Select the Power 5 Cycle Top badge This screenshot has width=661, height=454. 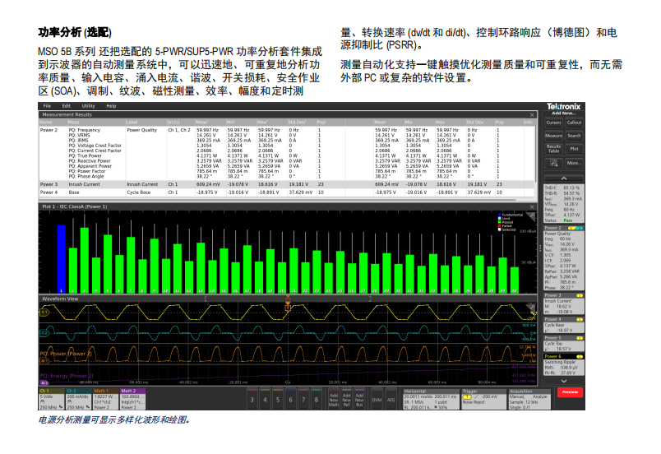pos(564,344)
